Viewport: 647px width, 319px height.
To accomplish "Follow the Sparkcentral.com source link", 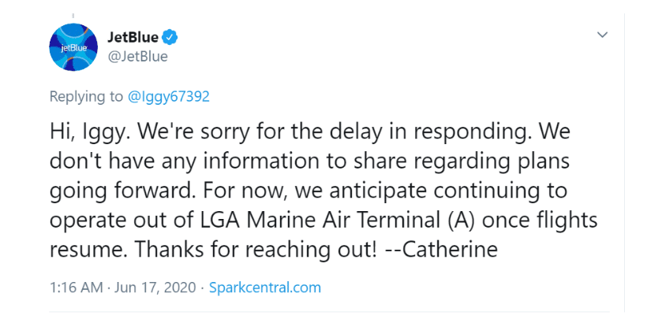I will click(265, 287).
